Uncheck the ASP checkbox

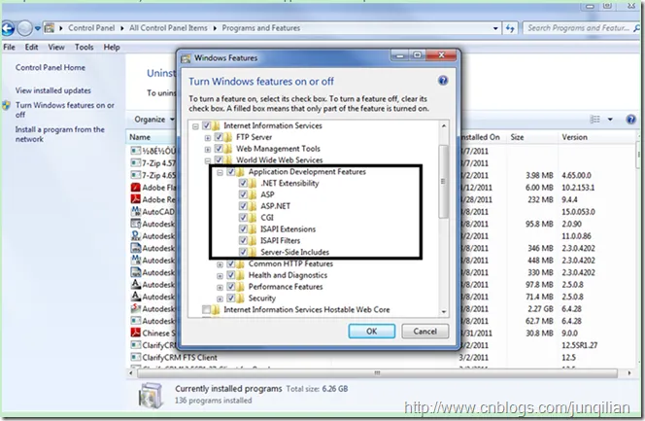[243, 194]
